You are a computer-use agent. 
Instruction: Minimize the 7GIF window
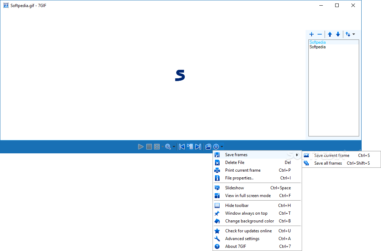click(x=321, y=5)
